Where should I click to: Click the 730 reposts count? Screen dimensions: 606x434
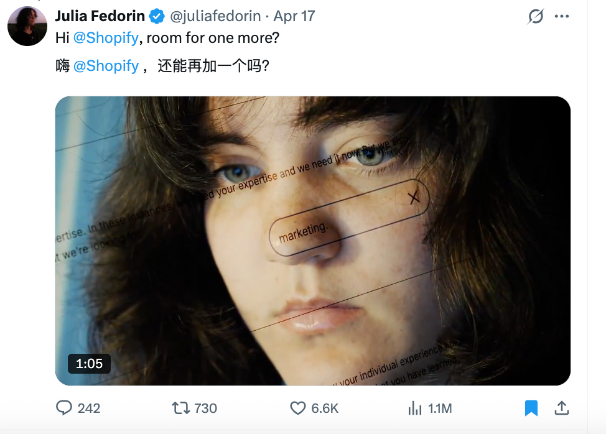205,408
